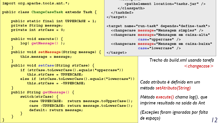Click the text imprime resultado na saída do Ant

(172, 103)
